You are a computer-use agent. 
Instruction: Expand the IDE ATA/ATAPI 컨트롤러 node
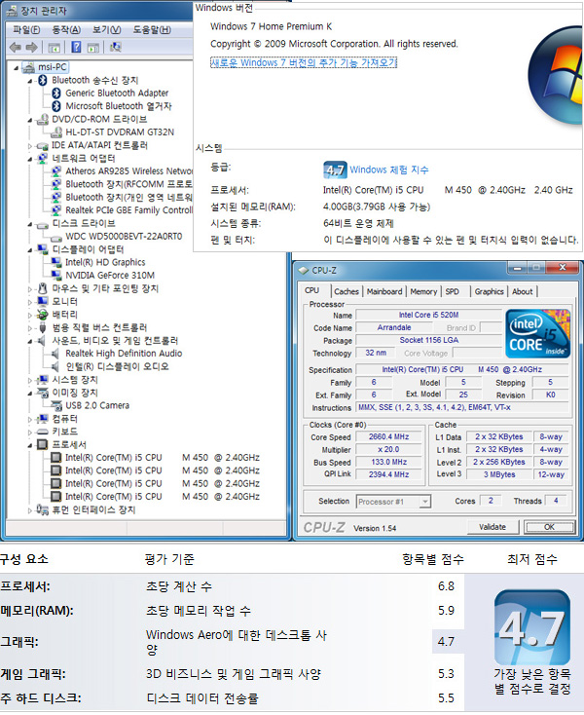pyautogui.click(x=30, y=146)
